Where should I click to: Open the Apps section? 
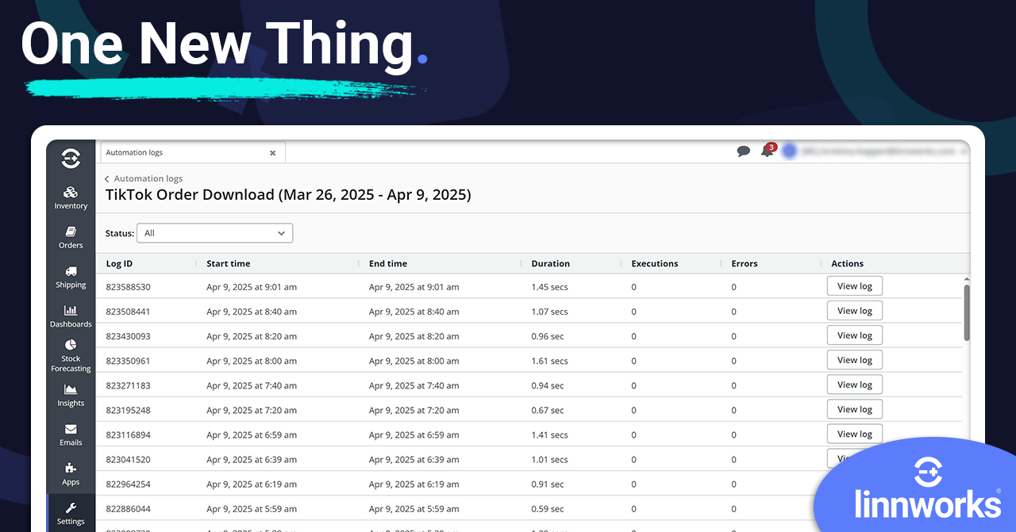click(x=70, y=473)
